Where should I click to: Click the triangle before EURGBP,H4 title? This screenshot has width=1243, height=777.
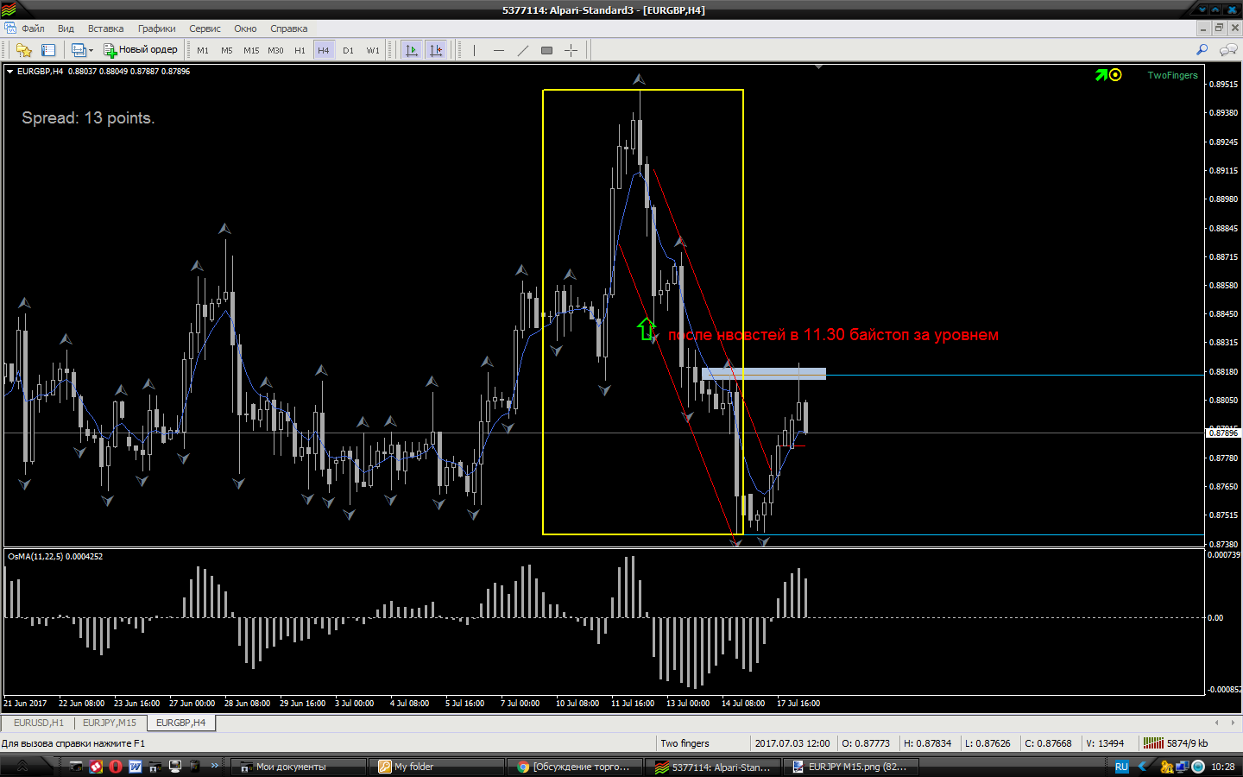[10, 72]
